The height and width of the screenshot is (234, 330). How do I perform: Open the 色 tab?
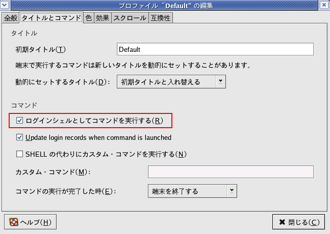tap(89, 18)
